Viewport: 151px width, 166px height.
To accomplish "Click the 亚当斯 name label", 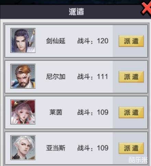I will (x=56, y=148).
